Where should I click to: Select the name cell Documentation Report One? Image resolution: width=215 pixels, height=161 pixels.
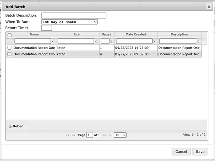34,48
